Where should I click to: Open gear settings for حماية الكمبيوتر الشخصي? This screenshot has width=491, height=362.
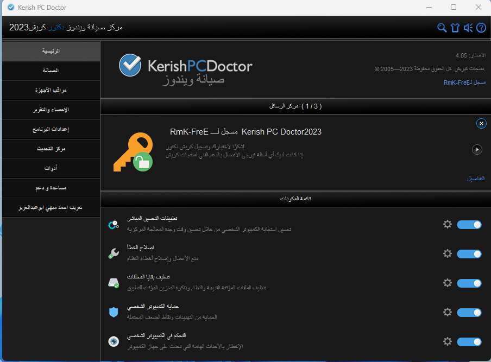coord(448,312)
